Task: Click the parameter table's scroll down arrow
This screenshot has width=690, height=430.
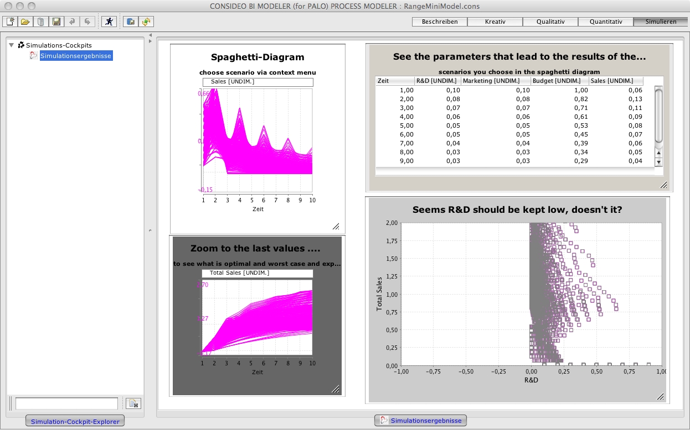Action: tap(658, 162)
